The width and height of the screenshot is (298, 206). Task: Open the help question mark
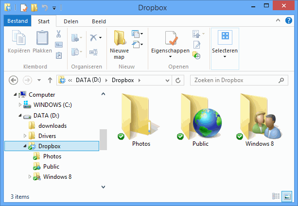(288, 20)
